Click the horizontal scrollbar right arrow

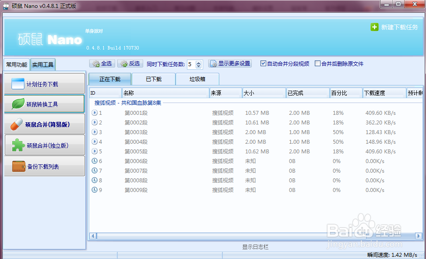(419, 236)
